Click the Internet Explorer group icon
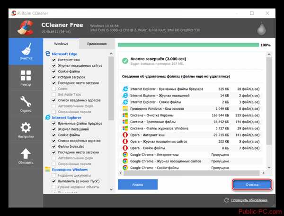Screen dimensions: 284x216 click(48, 117)
